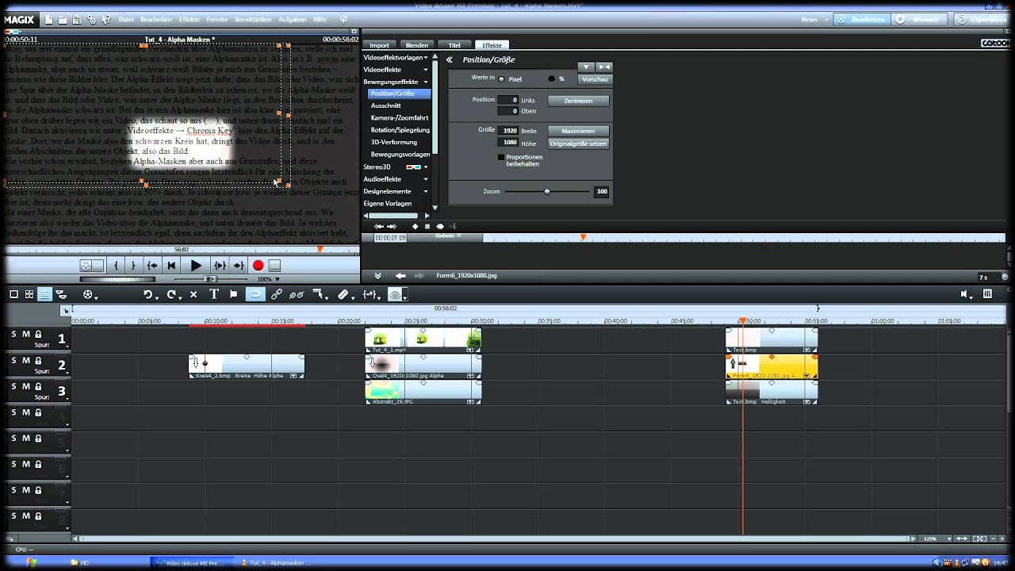Navigate back with Media Pool left arrow
Screen dimensions: 1015x571
click(400, 275)
